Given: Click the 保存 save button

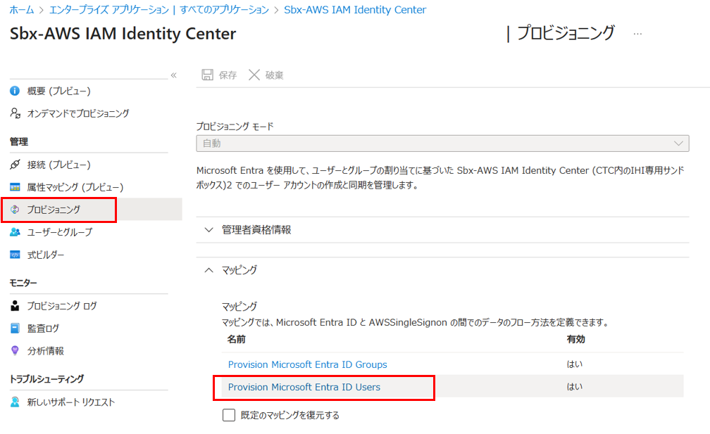Looking at the screenshot, I should click(x=220, y=75).
